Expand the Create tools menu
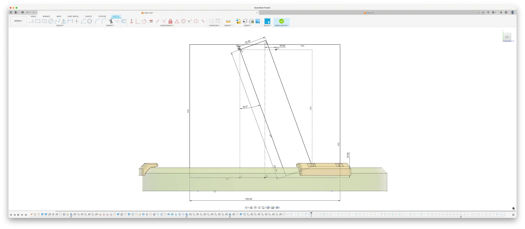 [60, 26]
